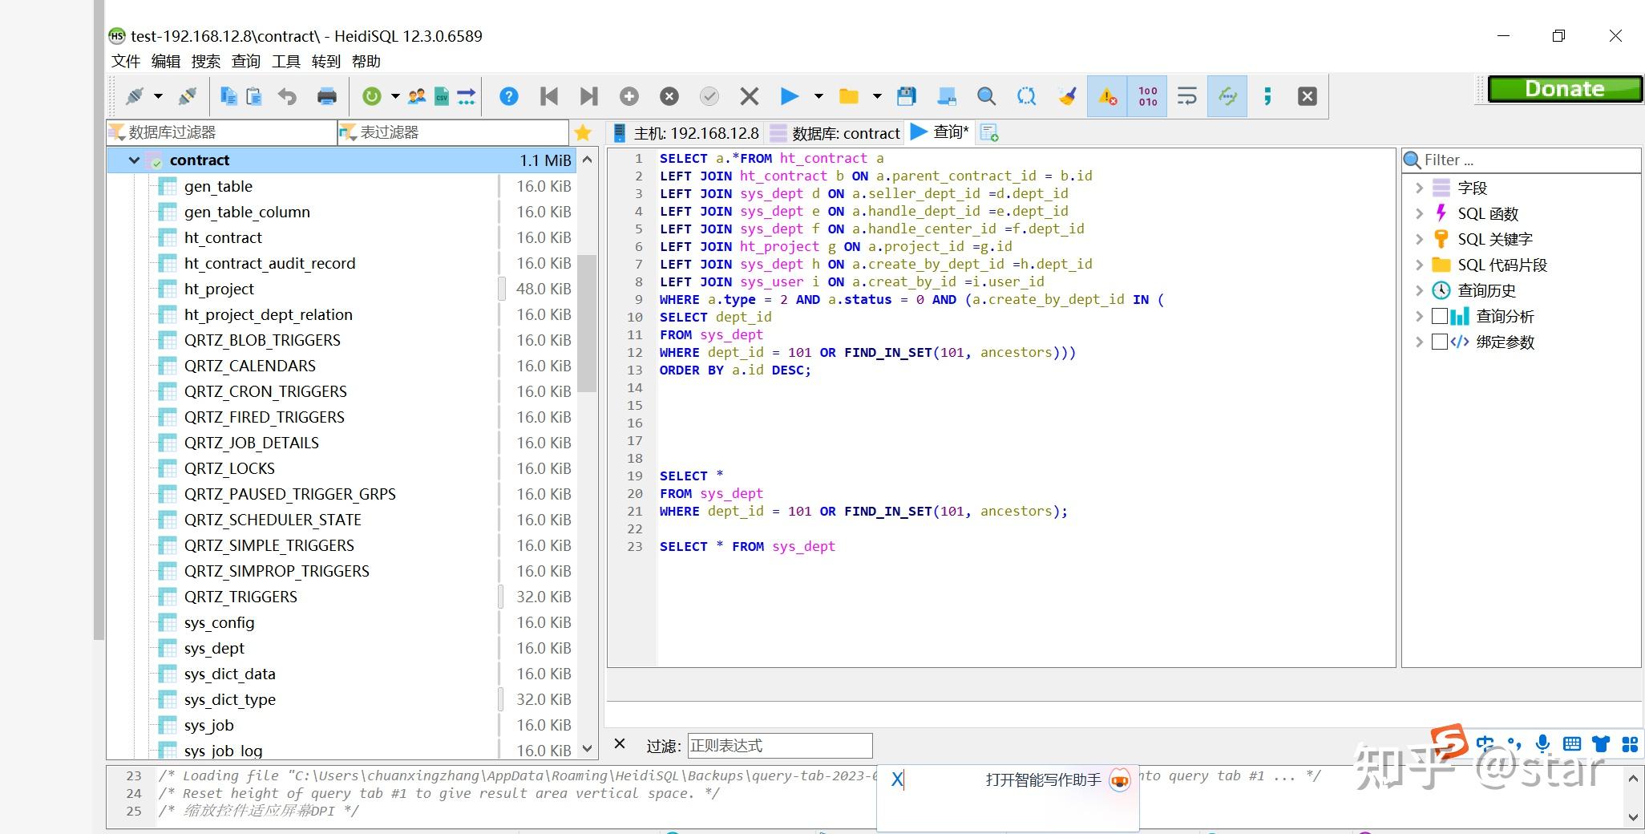Click the save query floppy icon
The width and height of the screenshot is (1645, 834).
[906, 97]
